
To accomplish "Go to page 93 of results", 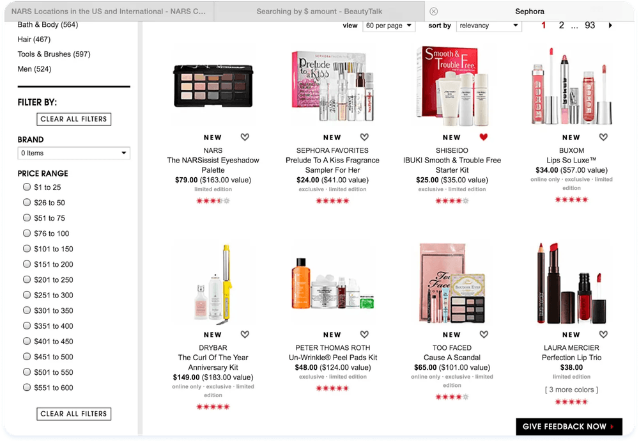I will (x=590, y=26).
